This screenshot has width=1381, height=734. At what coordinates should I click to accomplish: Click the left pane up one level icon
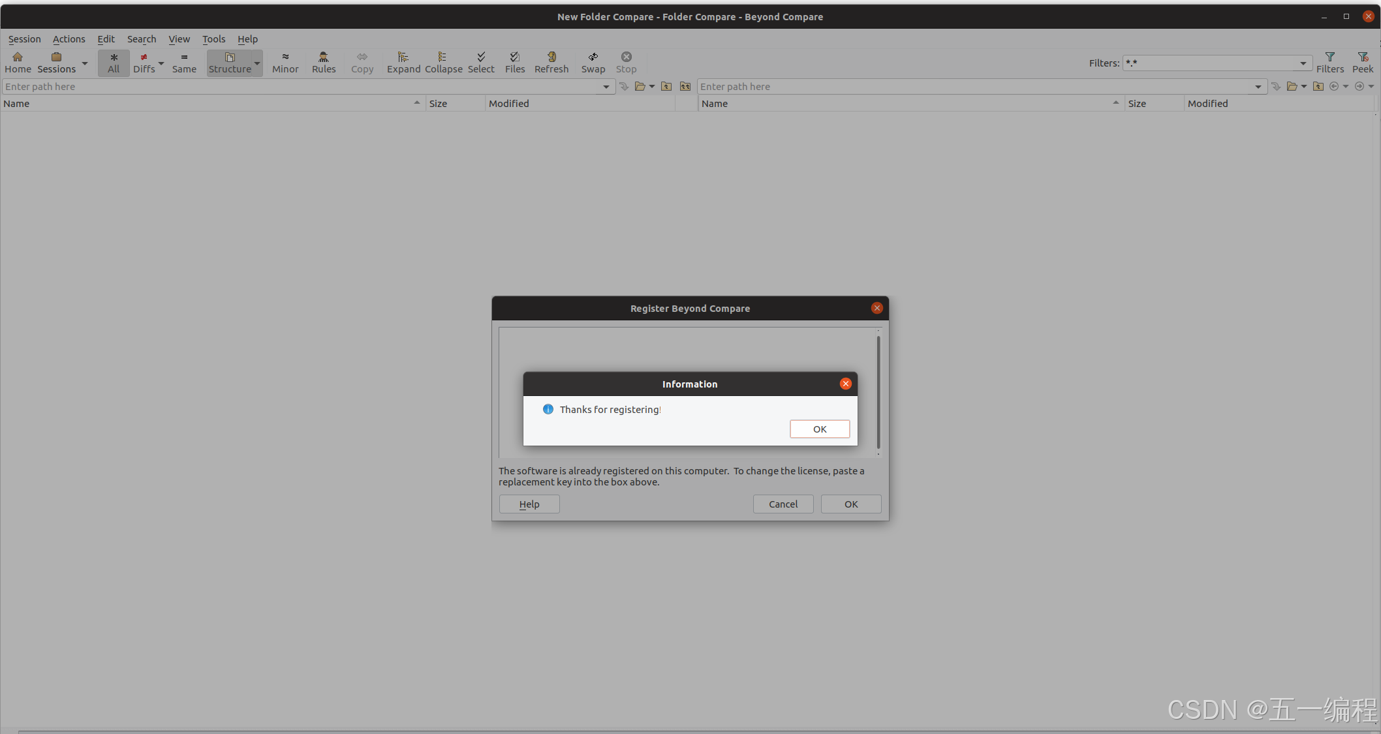[x=666, y=87]
